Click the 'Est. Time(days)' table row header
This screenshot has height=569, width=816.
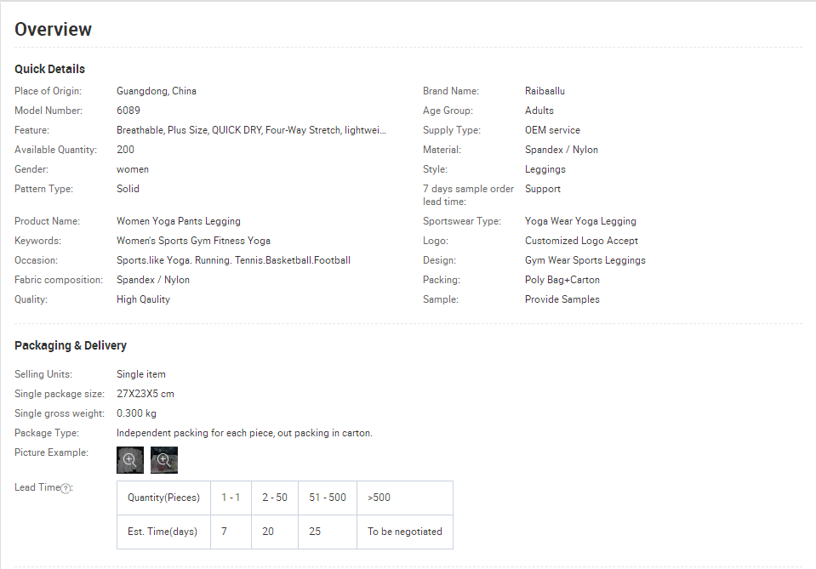point(163,532)
